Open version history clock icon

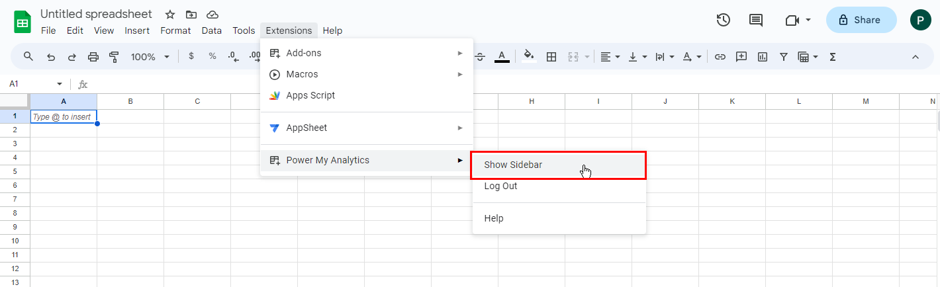click(x=724, y=20)
